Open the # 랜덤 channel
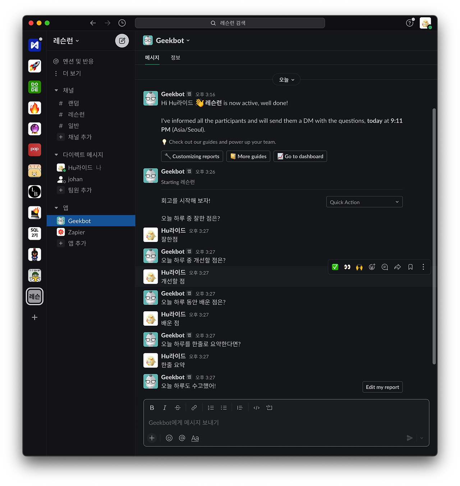The image size is (460, 486). click(91, 103)
